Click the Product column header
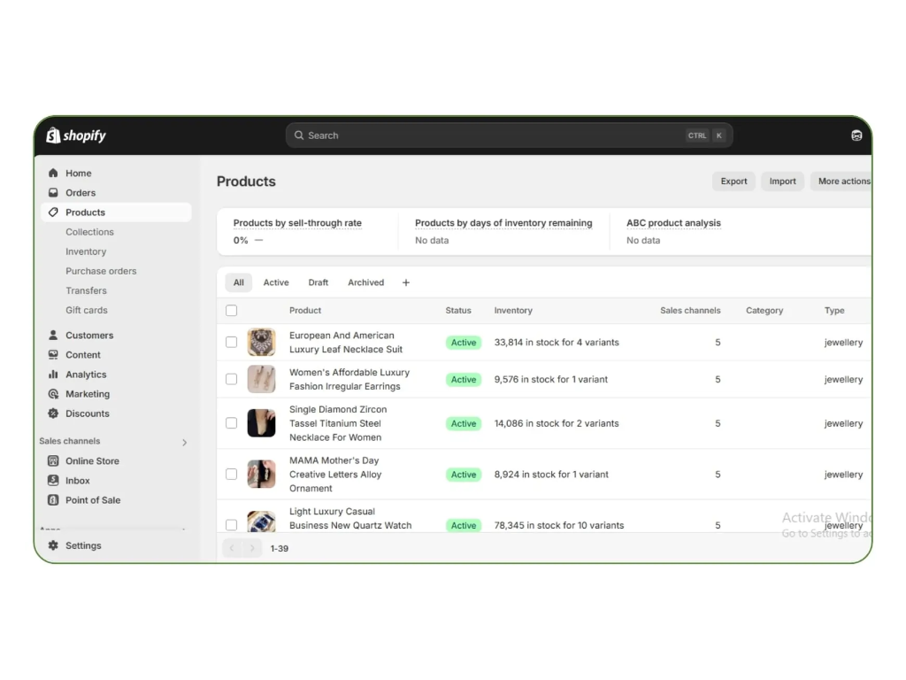 pos(305,311)
